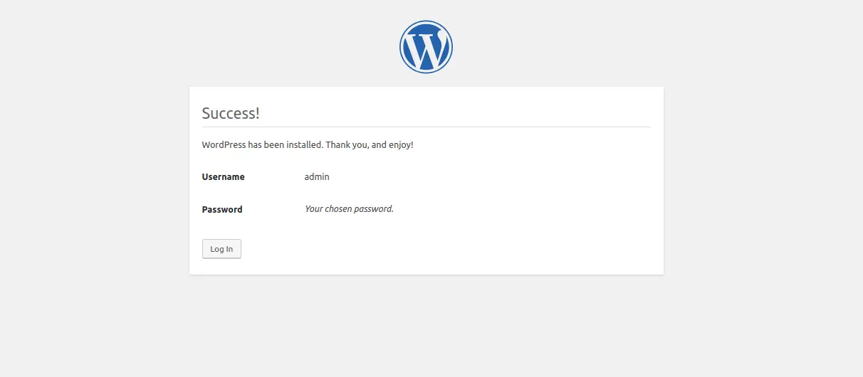
Task: Click the word "WordPress" in the confirmation sentence
Action: click(x=224, y=144)
